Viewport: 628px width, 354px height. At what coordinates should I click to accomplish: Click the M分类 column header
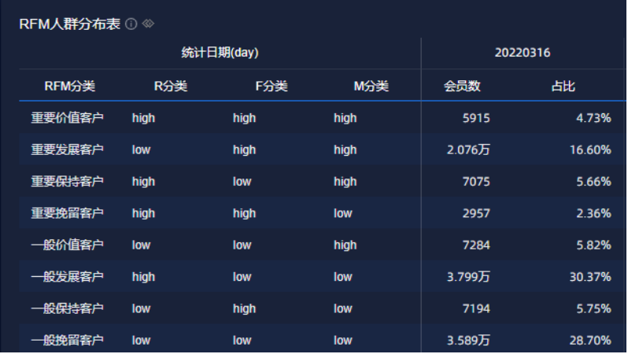[371, 86]
